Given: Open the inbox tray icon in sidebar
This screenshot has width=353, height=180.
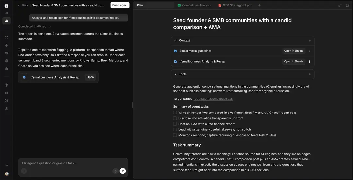Looking at the screenshot, I should tap(6, 21).
